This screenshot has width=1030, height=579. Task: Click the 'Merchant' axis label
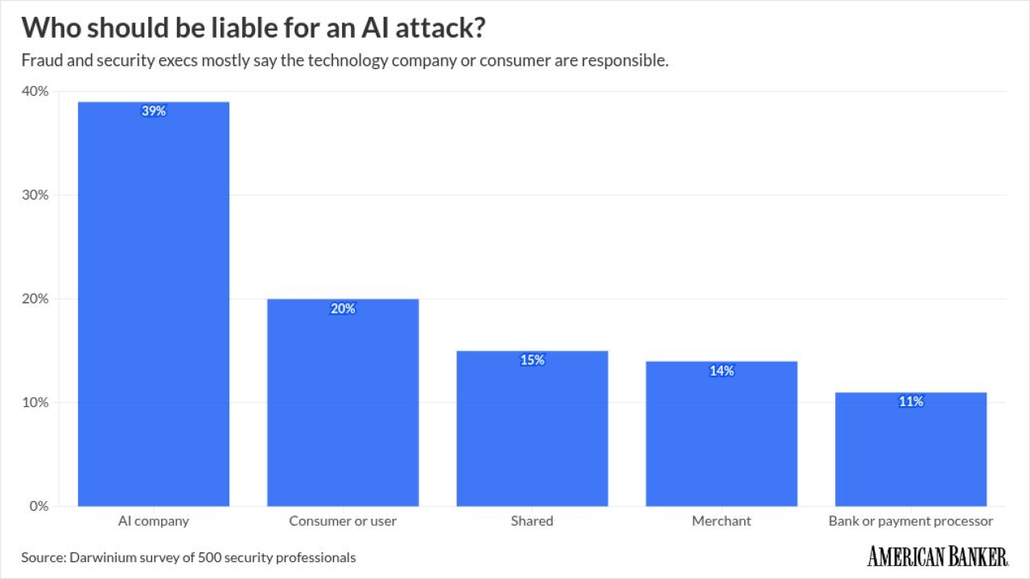coord(722,521)
